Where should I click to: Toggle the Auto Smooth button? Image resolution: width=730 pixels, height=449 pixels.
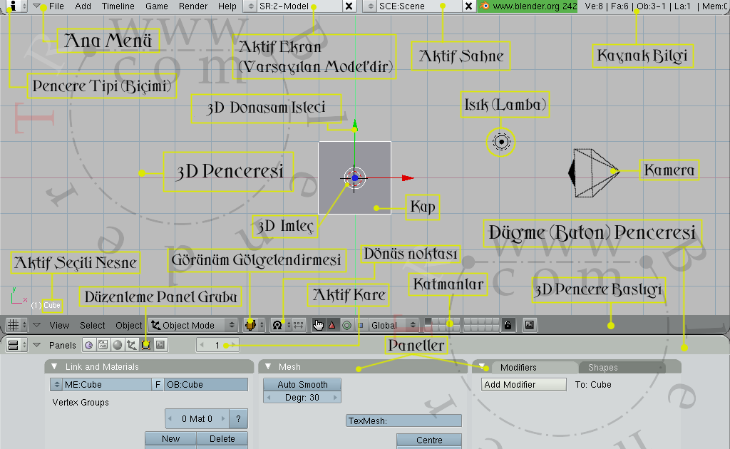tap(302, 384)
